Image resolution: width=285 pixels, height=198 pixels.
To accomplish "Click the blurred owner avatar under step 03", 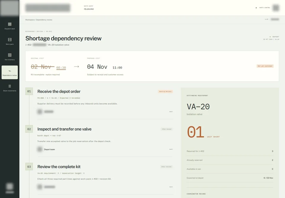I will [x=39, y=187].
